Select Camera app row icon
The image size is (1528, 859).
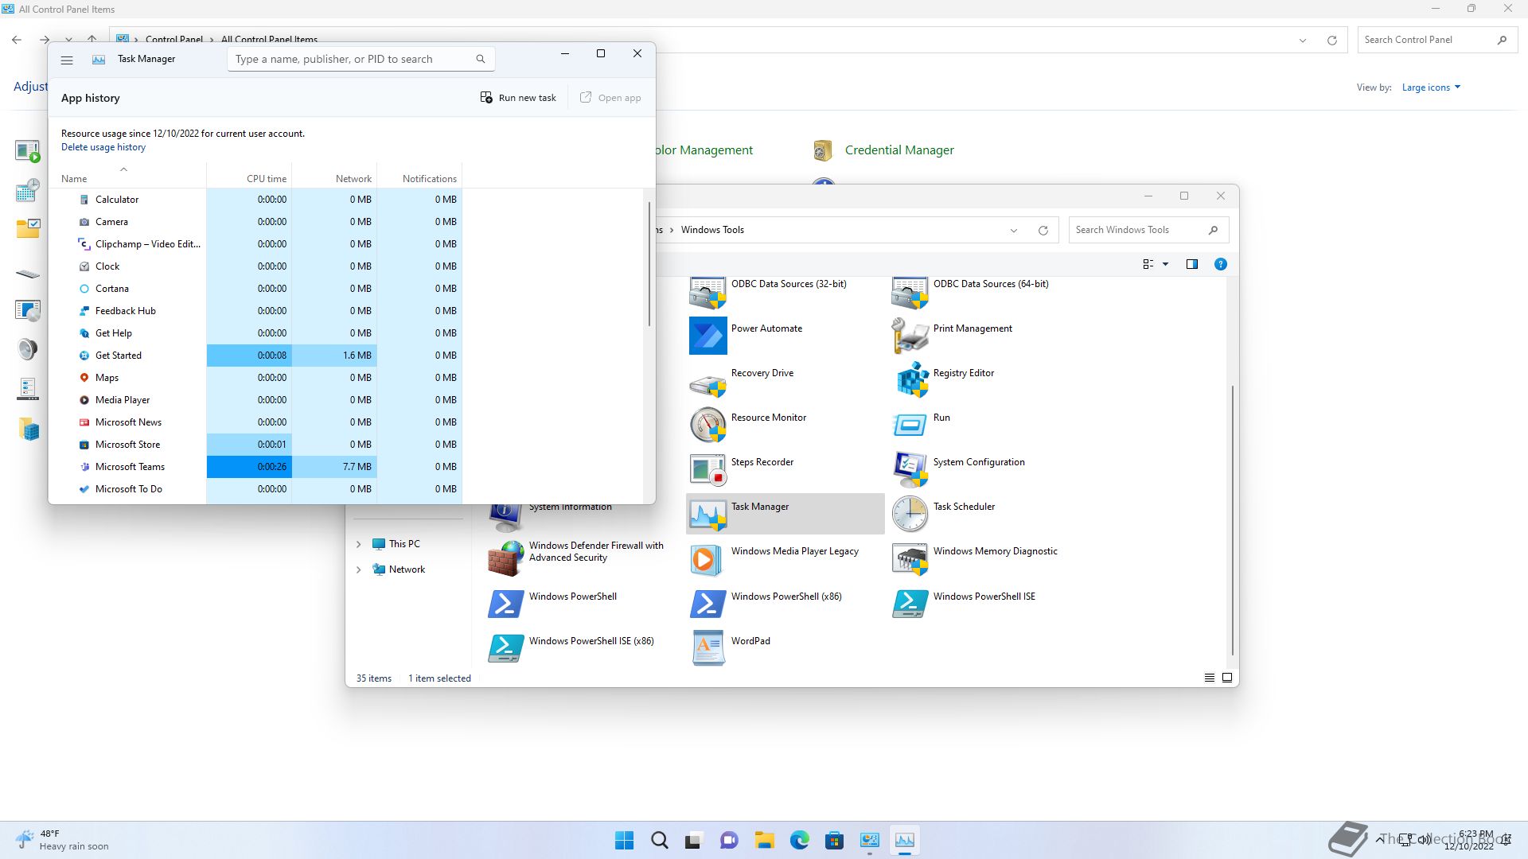(84, 222)
